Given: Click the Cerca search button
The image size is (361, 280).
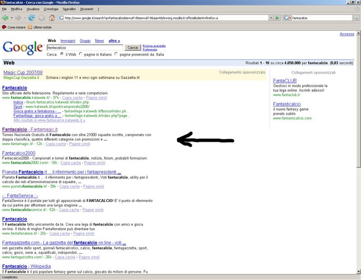Looking at the screenshot, I should (x=133, y=48).
